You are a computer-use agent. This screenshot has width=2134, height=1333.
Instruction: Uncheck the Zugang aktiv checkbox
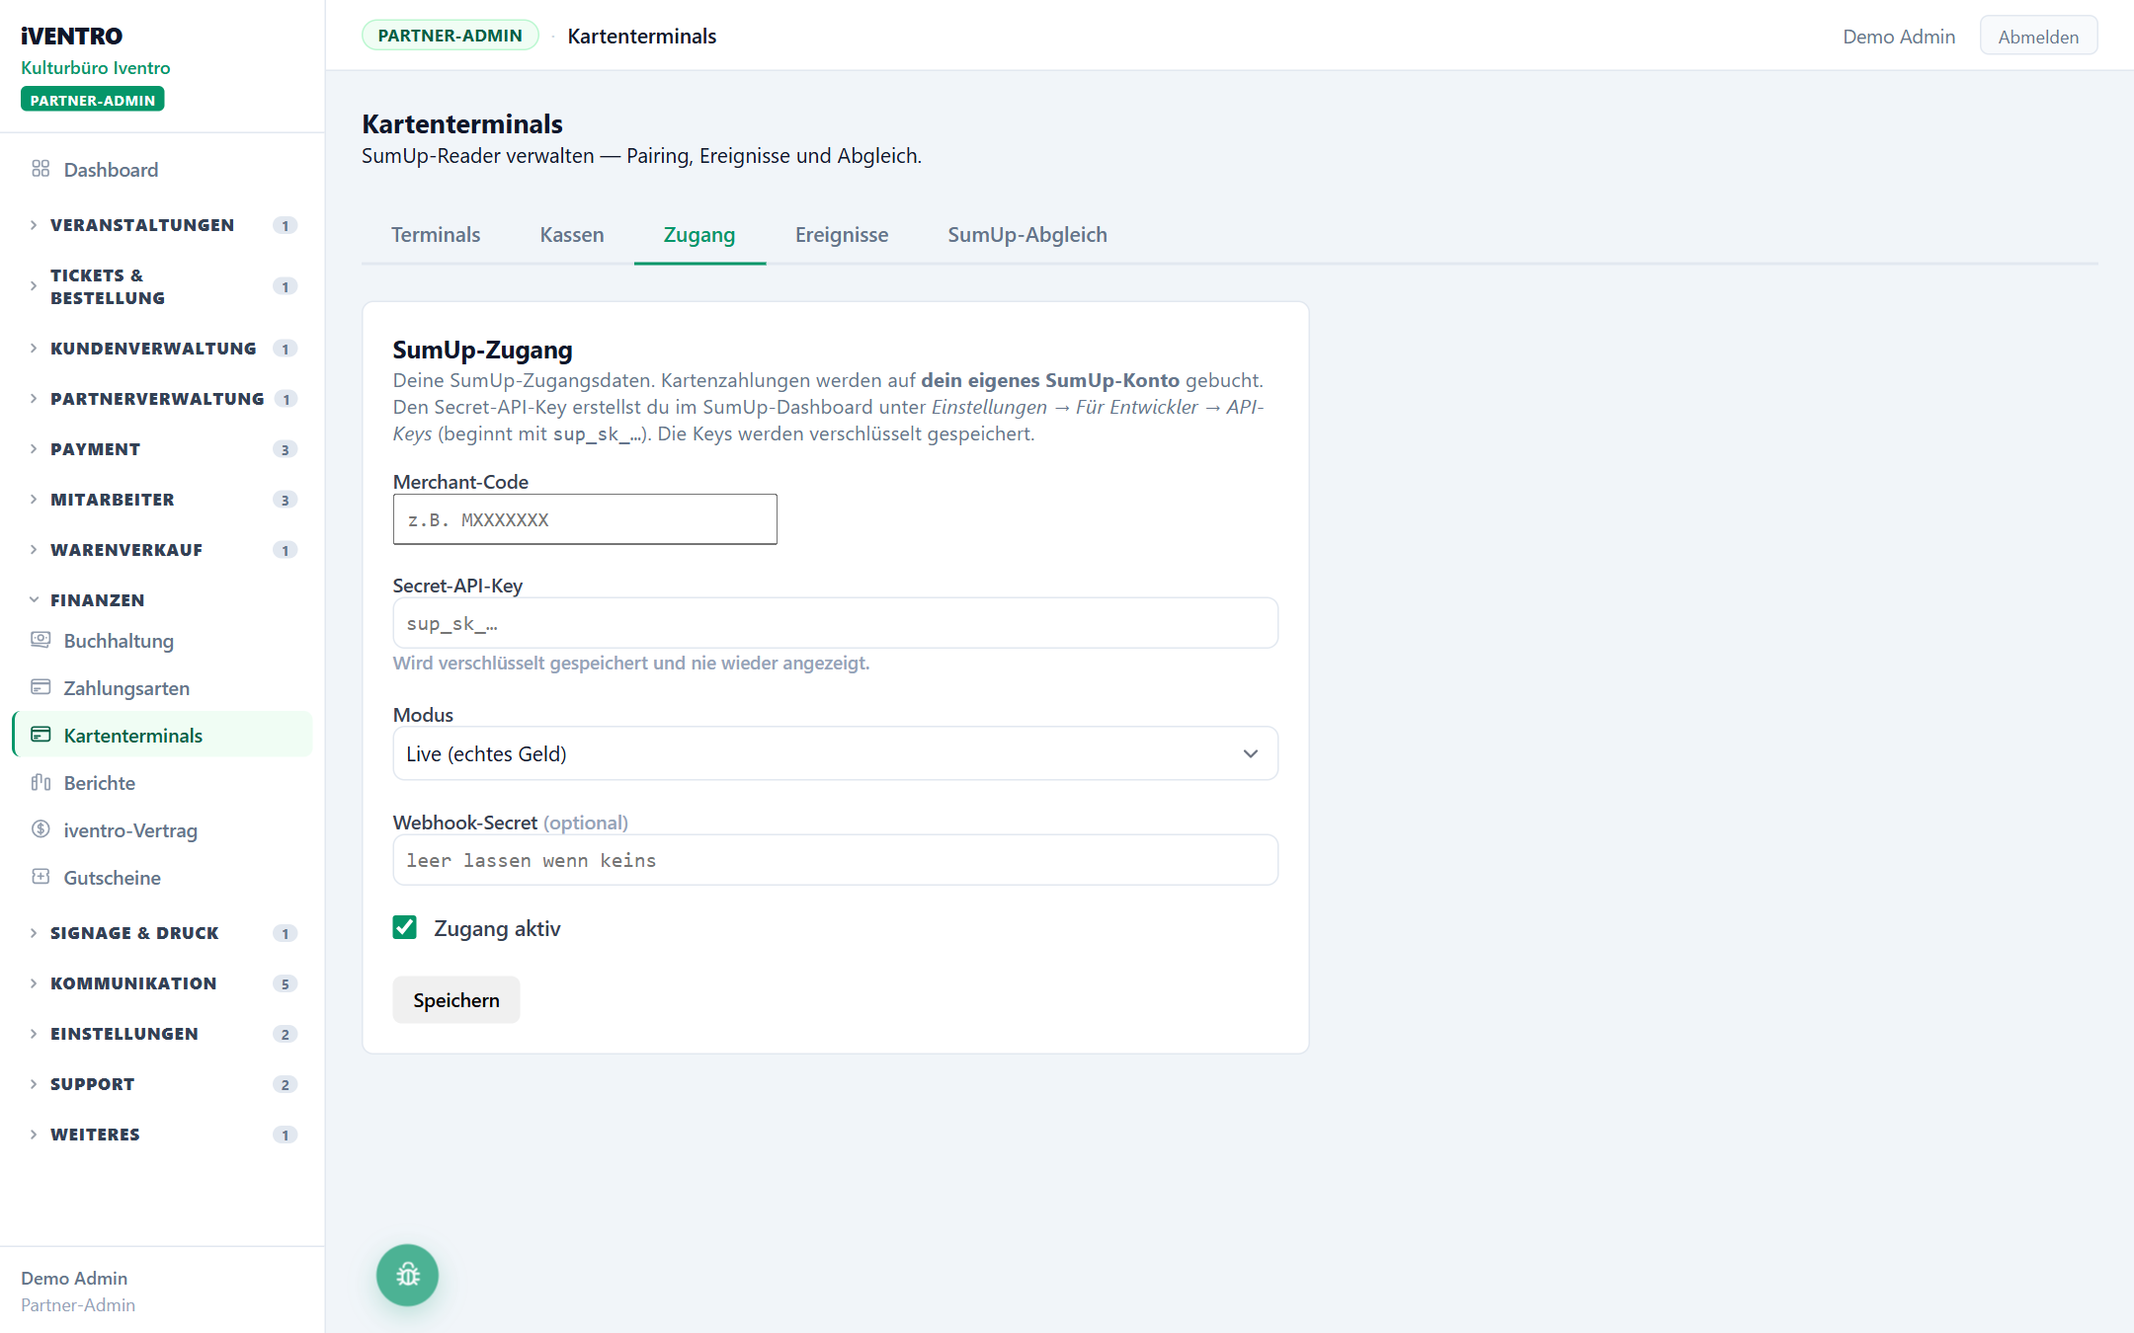tap(405, 927)
